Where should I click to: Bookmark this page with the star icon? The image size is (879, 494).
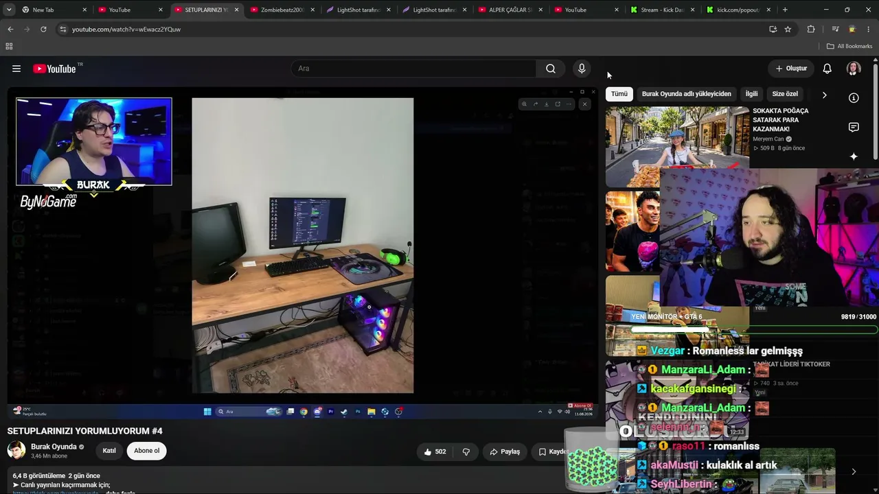pyautogui.click(x=788, y=30)
